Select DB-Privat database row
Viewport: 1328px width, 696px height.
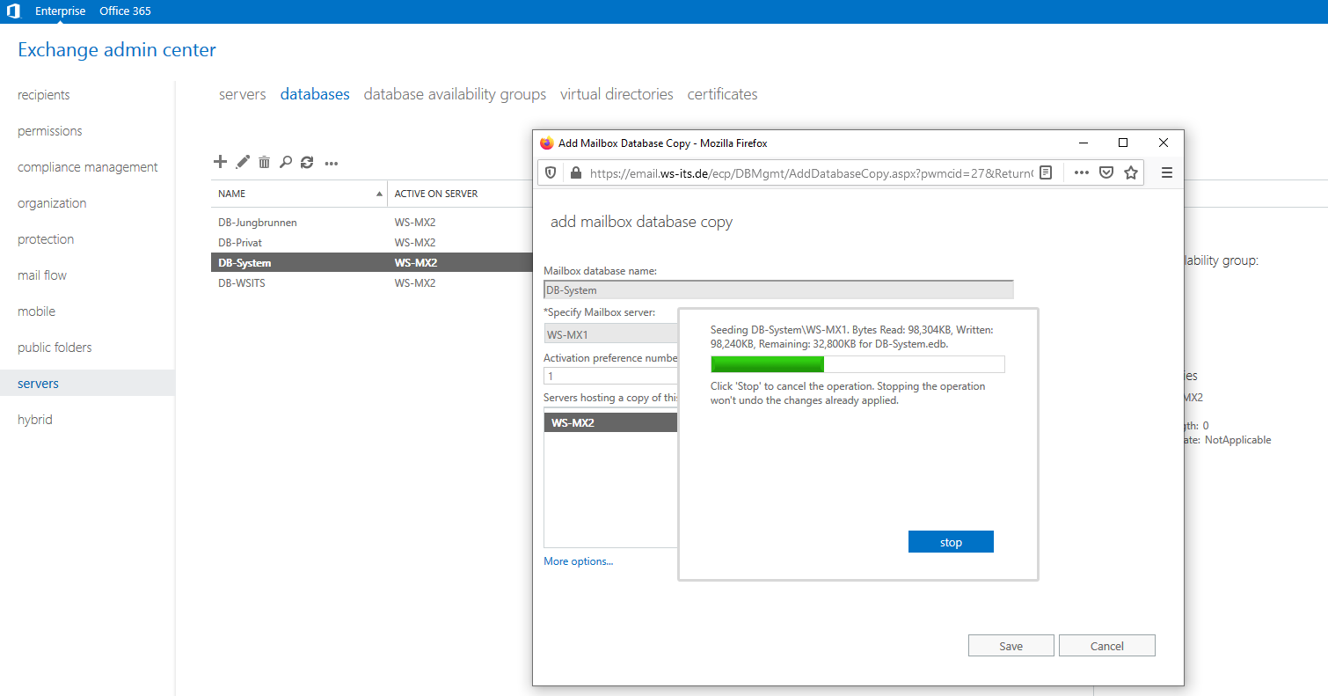(372, 242)
